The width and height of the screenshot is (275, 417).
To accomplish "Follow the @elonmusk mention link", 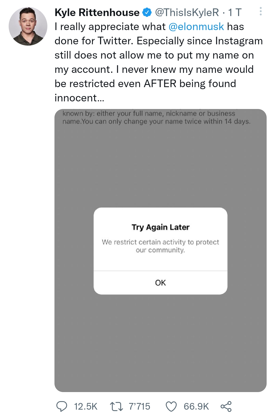I will [x=196, y=27].
